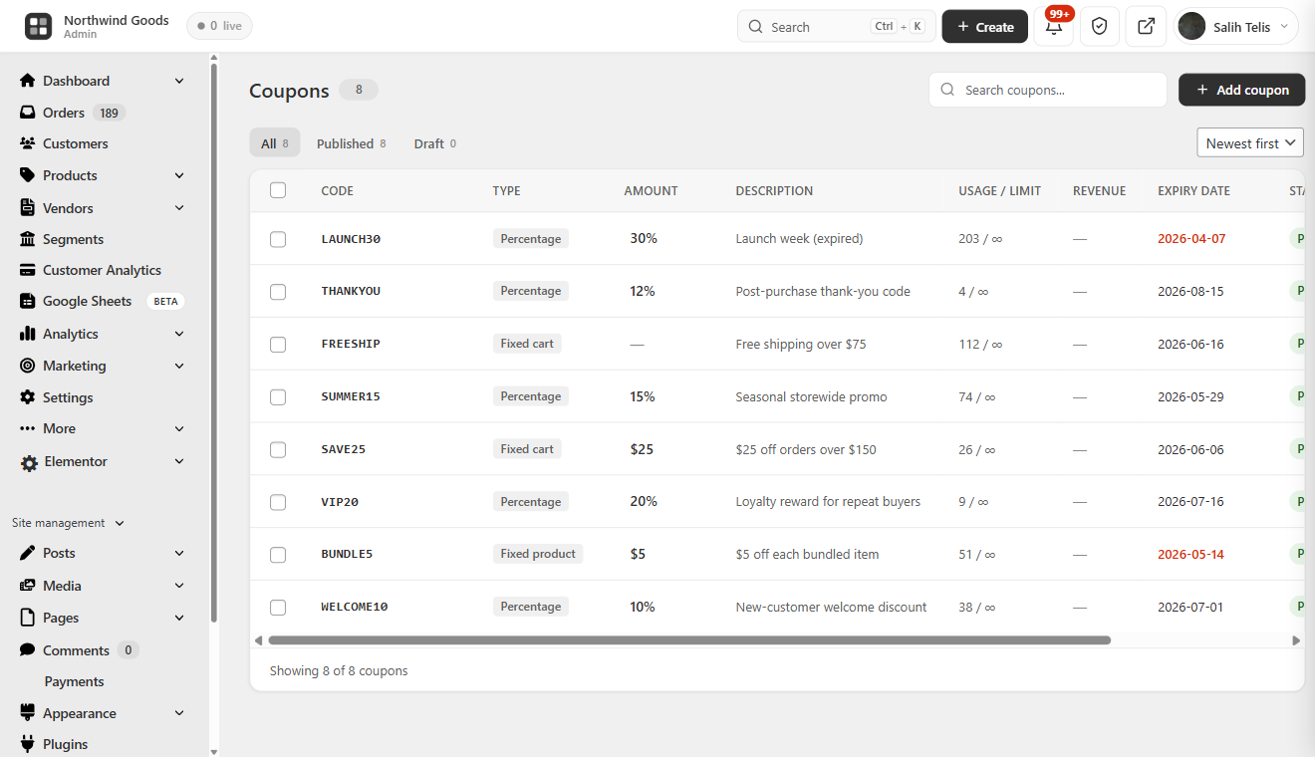Open the VIP20 coupon code link
The image size is (1315, 757).
tap(340, 502)
